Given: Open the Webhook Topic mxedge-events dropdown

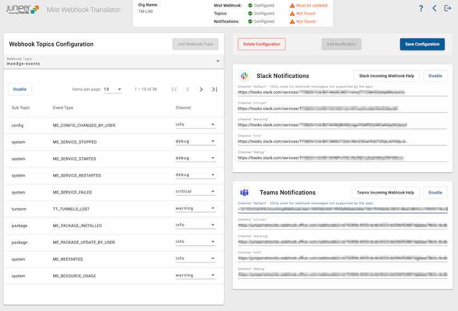Looking at the screenshot, I should point(113,61).
